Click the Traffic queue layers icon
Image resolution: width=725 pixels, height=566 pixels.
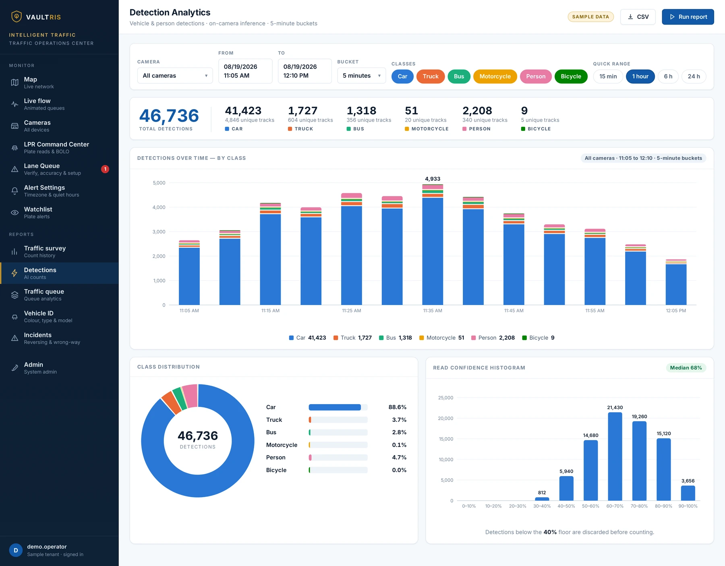coord(14,295)
